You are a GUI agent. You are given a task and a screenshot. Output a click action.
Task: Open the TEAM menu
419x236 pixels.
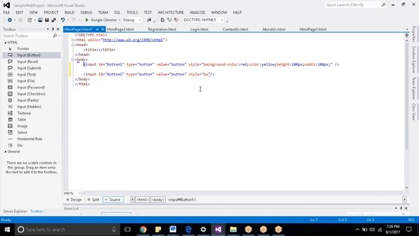[x=103, y=12]
